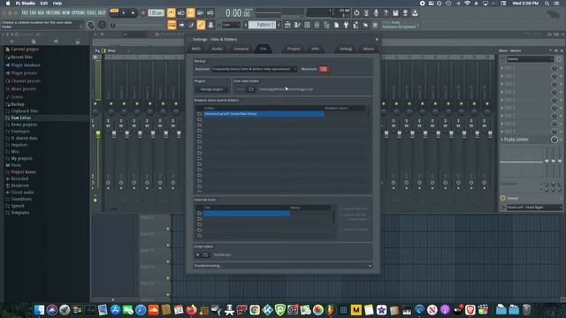The width and height of the screenshot is (566, 318).
Task: Switch to the Audio settings tab
Action: [x=217, y=49]
